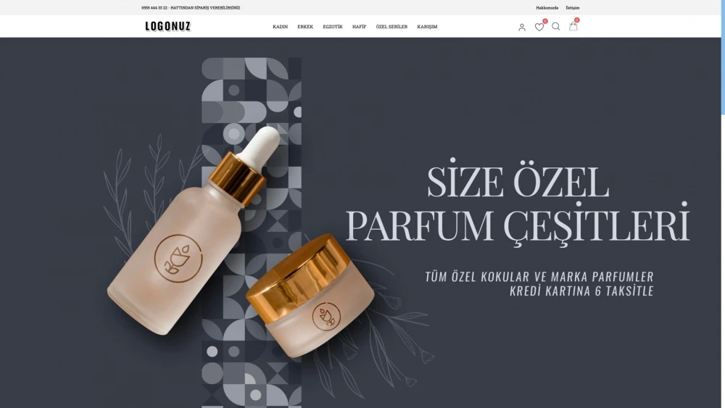Open the KADIN menu category
Image resolution: width=725 pixels, height=408 pixels.
(280, 27)
